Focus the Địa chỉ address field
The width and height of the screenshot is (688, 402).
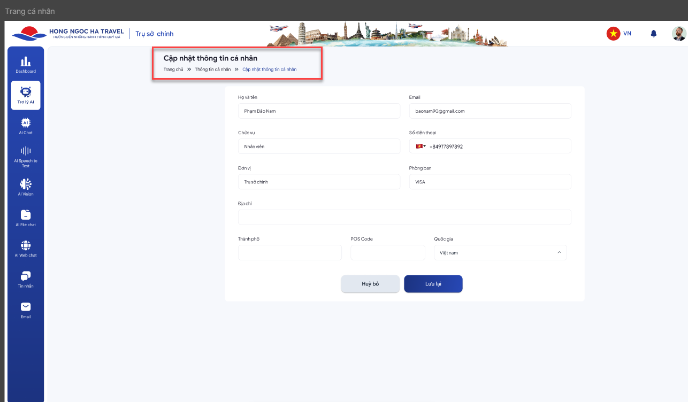pos(404,218)
